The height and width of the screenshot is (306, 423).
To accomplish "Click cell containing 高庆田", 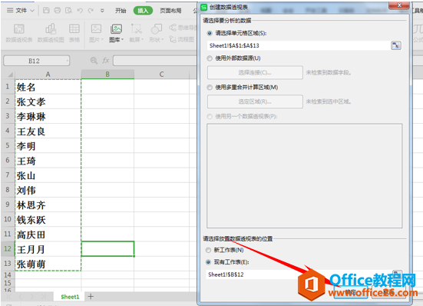I will [x=48, y=234].
